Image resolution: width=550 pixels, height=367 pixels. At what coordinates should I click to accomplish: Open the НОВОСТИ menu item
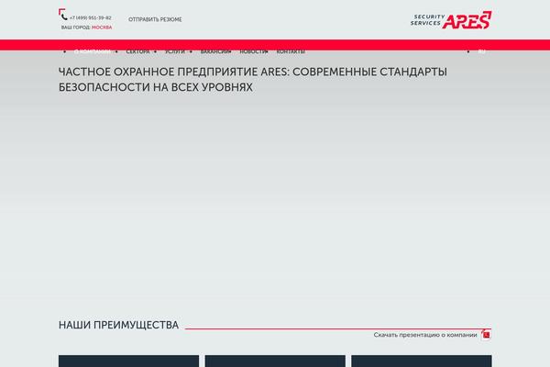[253, 51]
